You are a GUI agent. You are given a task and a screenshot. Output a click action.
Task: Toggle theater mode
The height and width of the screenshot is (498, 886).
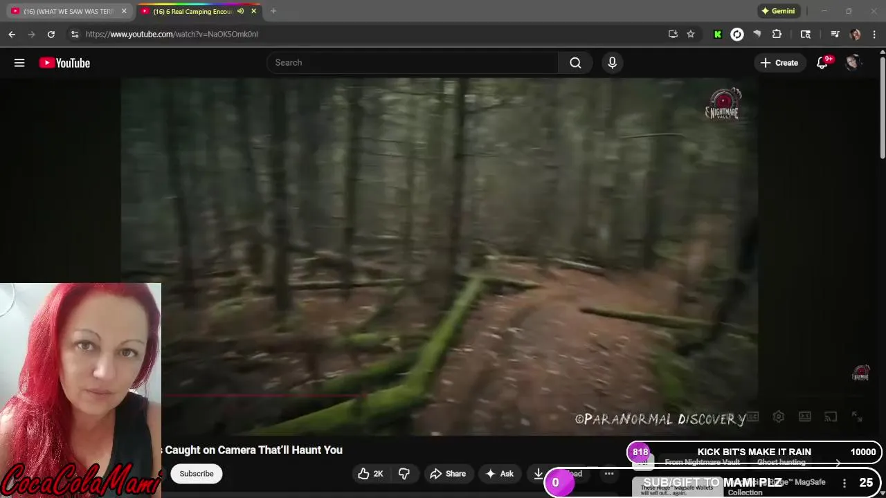pos(805,416)
